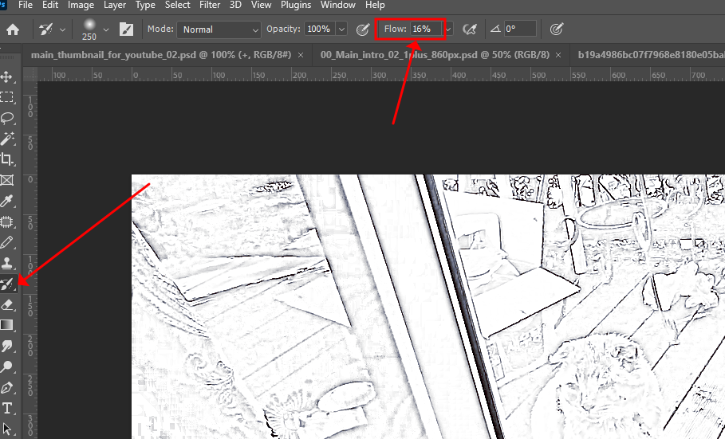Open the Opacity slider dropdown arrow
The height and width of the screenshot is (439, 725).
point(341,29)
